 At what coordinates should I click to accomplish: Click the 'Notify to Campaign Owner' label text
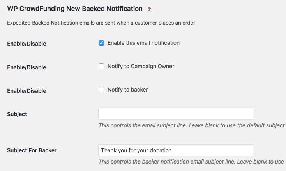(141, 66)
